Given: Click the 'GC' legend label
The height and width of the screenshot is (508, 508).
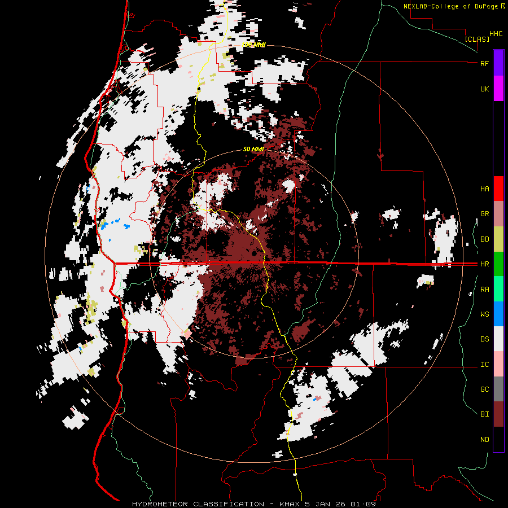Looking at the screenshot, I should coord(484,389).
